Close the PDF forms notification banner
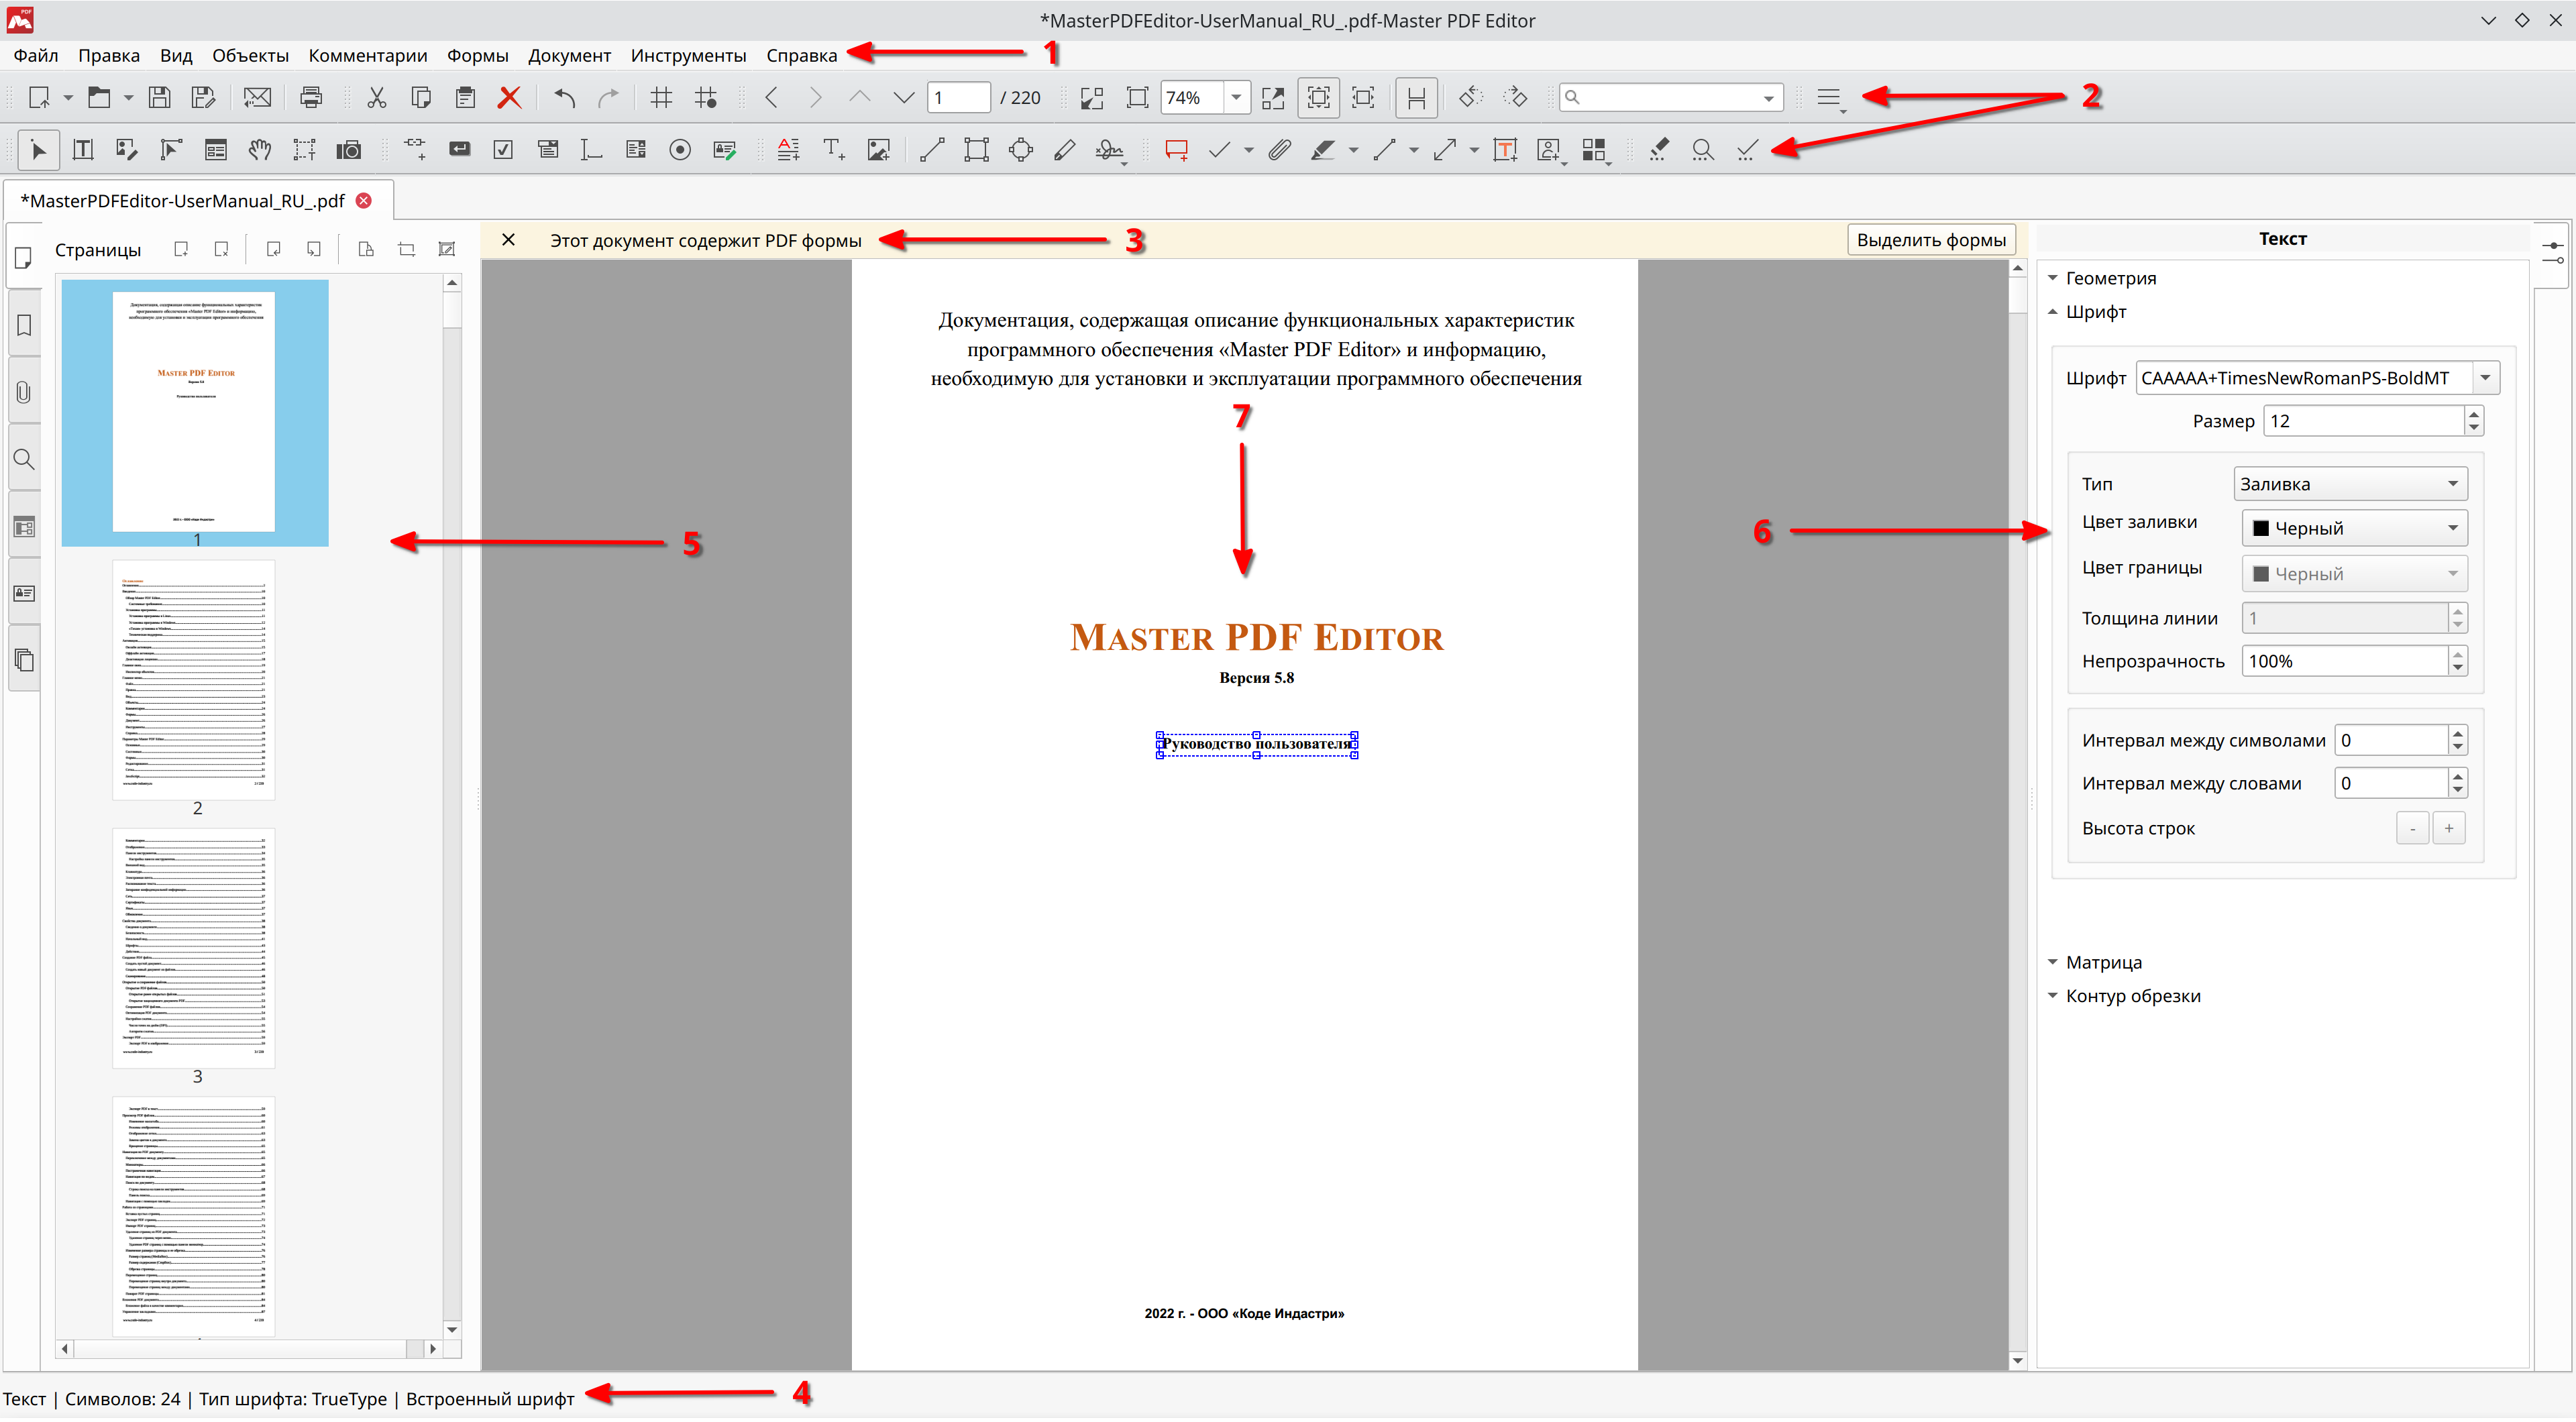Viewport: 2576px width, 1422px height. [x=508, y=240]
